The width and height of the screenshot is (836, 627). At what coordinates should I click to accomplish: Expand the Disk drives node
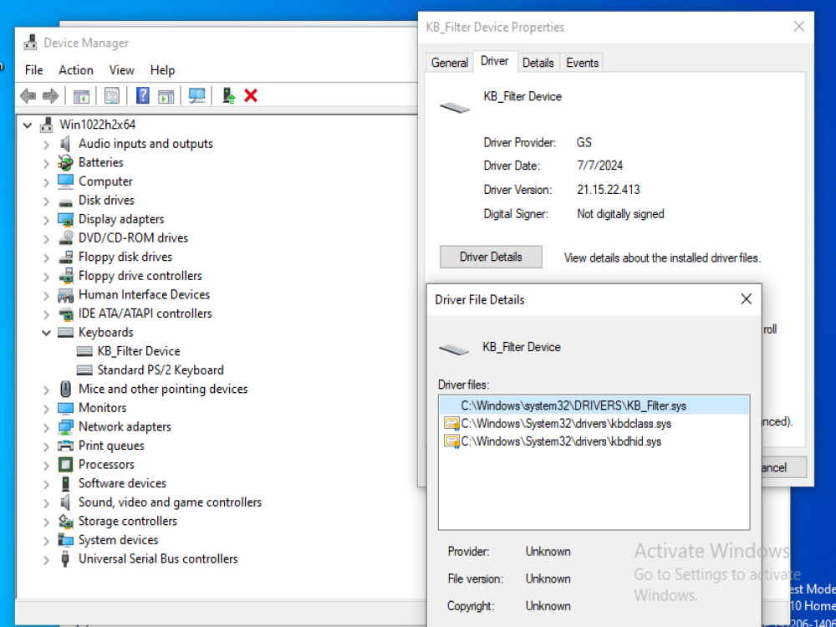pyautogui.click(x=46, y=201)
